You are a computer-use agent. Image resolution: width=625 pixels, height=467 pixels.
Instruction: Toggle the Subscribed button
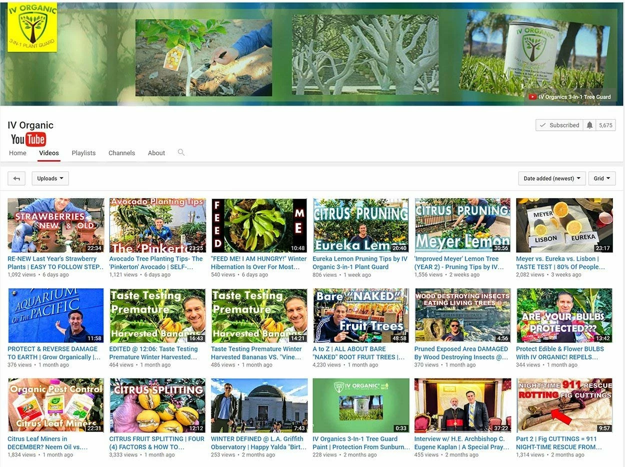(559, 125)
